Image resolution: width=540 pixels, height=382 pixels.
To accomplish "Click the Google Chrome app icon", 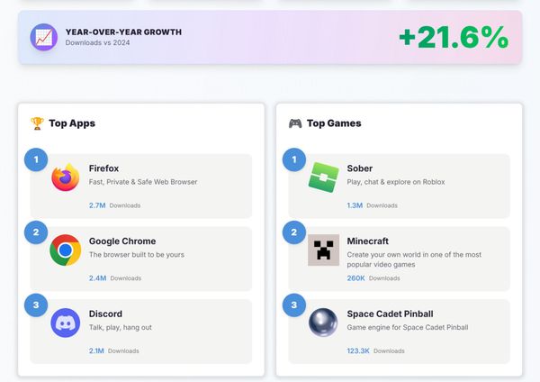I will pos(66,250).
